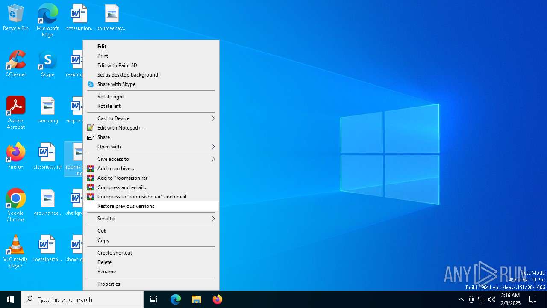The height and width of the screenshot is (308, 547).
Task: Open File Explorer from the taskbar
Action: click(197, 299)
